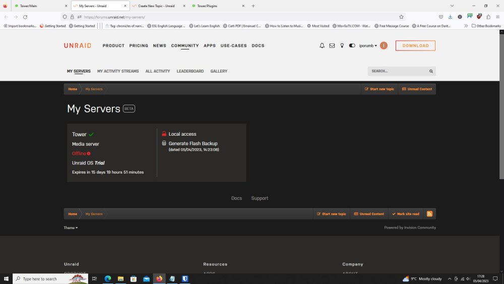The width and height of the screenshot is (504, 284).
Task: Open a new browser tab
Action: point(254,6)
